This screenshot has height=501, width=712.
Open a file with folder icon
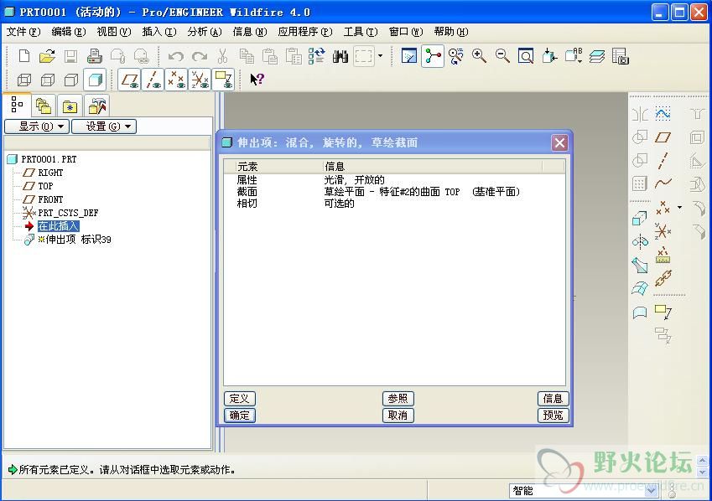click(47, 56)
